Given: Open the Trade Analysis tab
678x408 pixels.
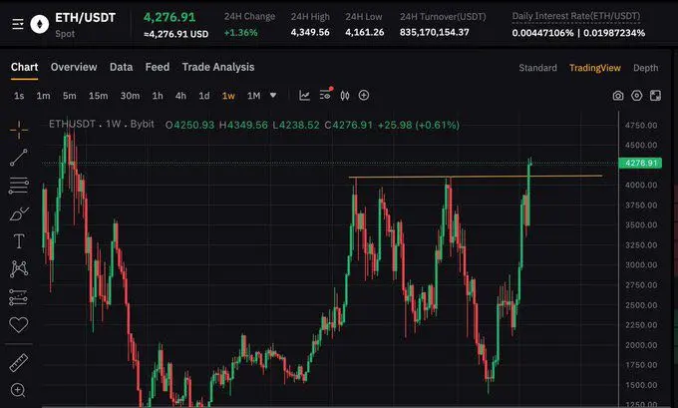Looking at the screenshot, I should click(218, 67).
